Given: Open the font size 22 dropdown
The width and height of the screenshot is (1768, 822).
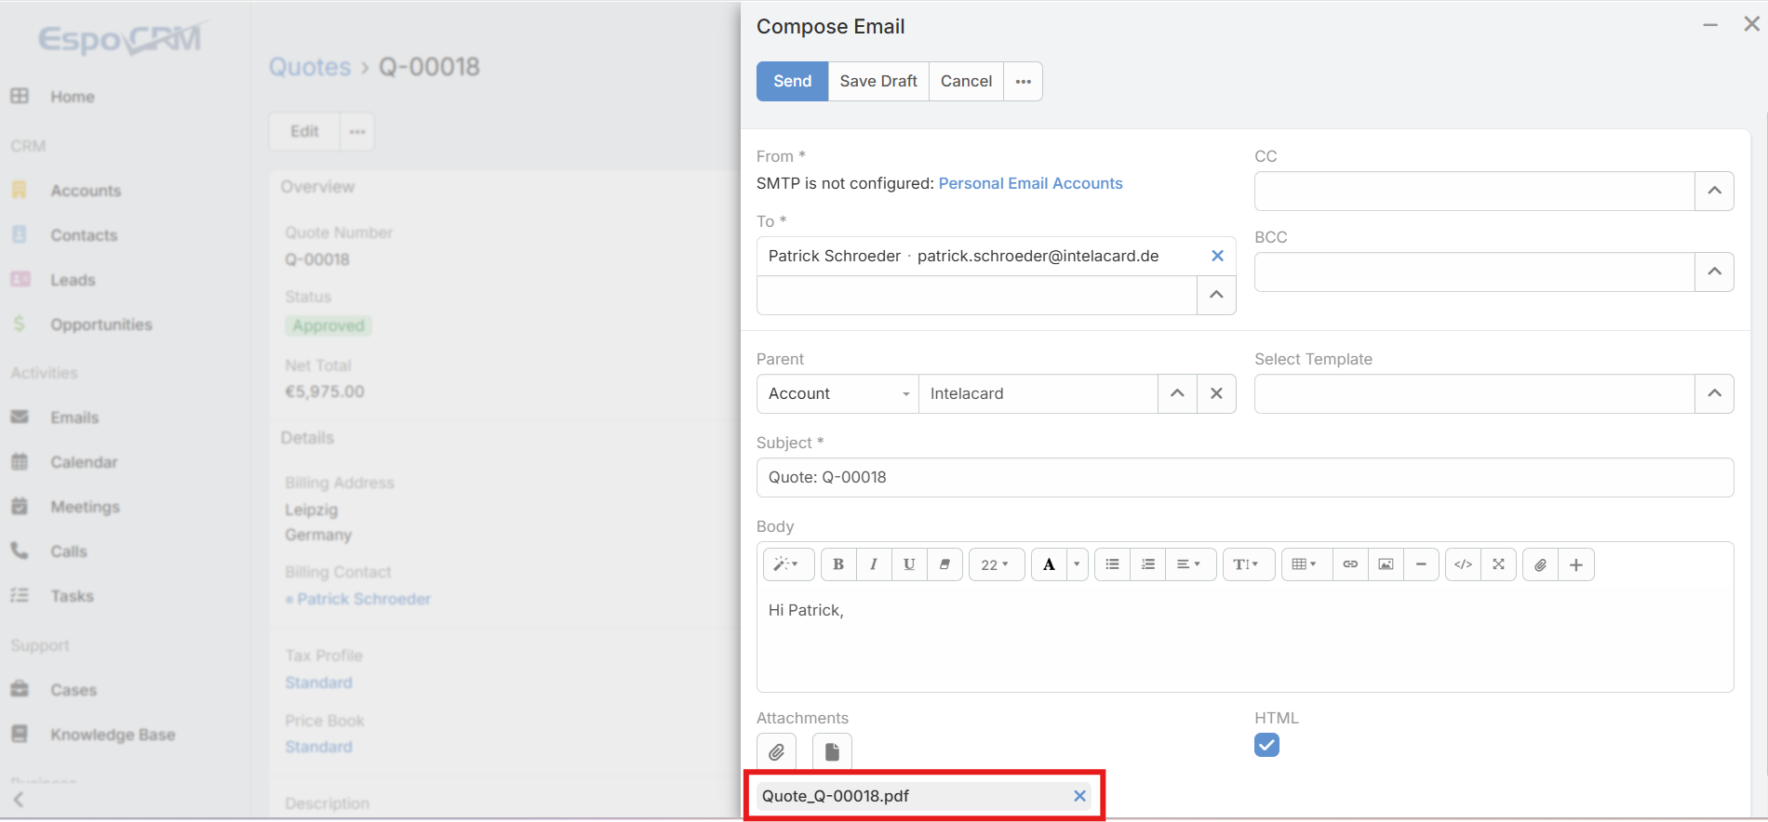Looking at the screenshot, I should tap(996, 564).
